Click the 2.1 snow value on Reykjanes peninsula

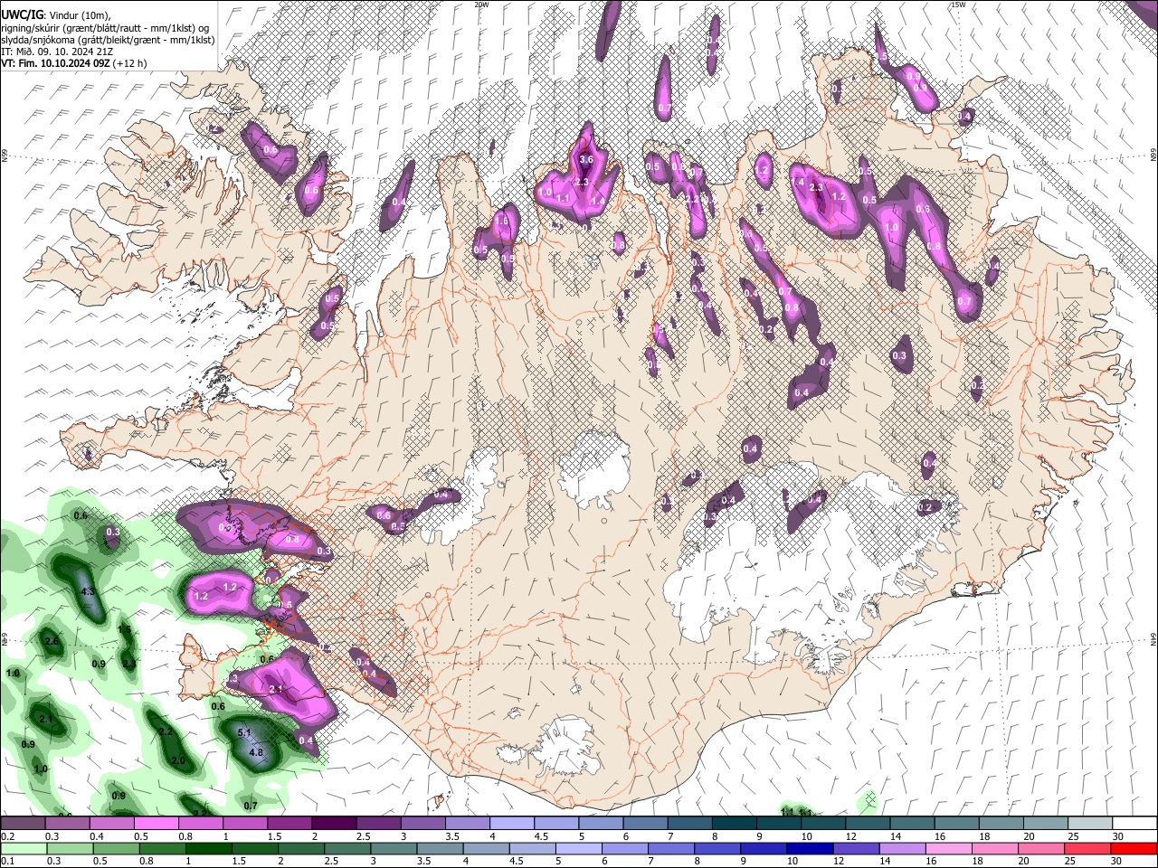(276, 689)
